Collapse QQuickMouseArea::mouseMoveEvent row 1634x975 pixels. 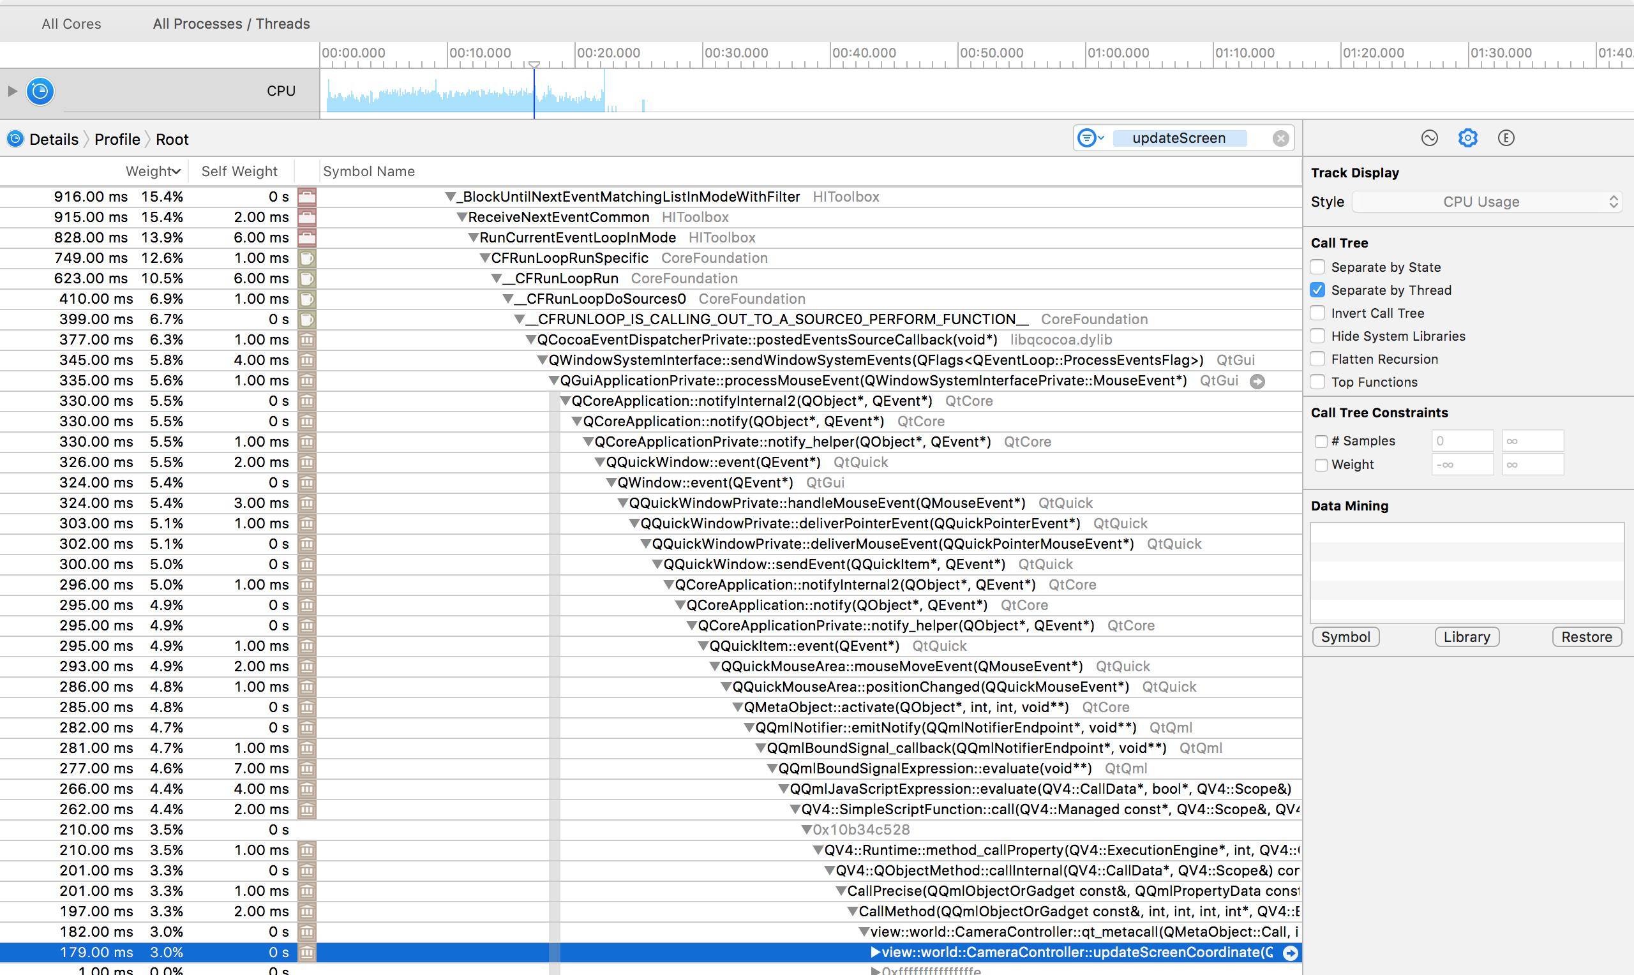[714, 666]
